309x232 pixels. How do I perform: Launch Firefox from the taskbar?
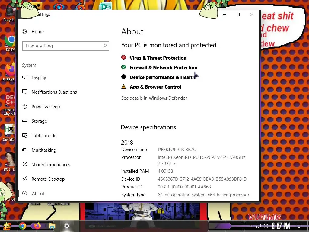(37, 226)
